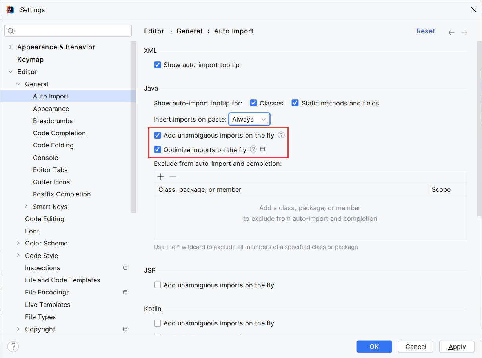Uncheck Static methods and fields checkbox
The width and height of the screenshot is (482, 358).
tap(295, 103)
